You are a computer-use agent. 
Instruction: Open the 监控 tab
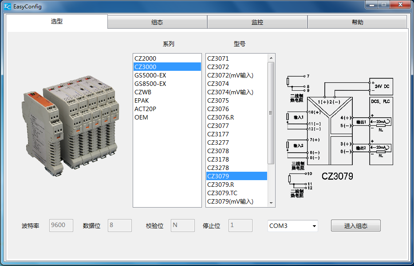tap(257, 21)
